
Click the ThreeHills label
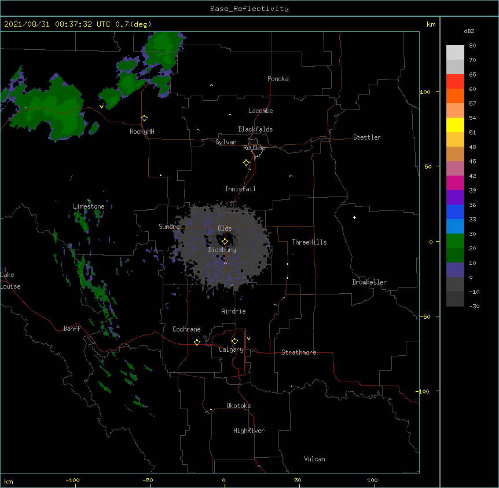pos(309,242)
